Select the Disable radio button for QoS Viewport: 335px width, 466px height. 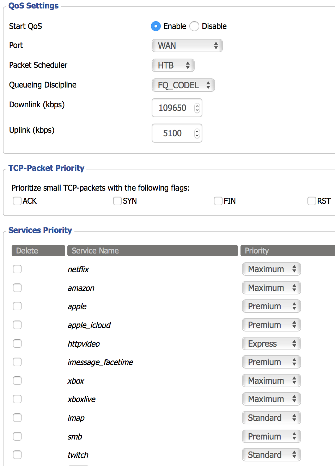(194, 26)
